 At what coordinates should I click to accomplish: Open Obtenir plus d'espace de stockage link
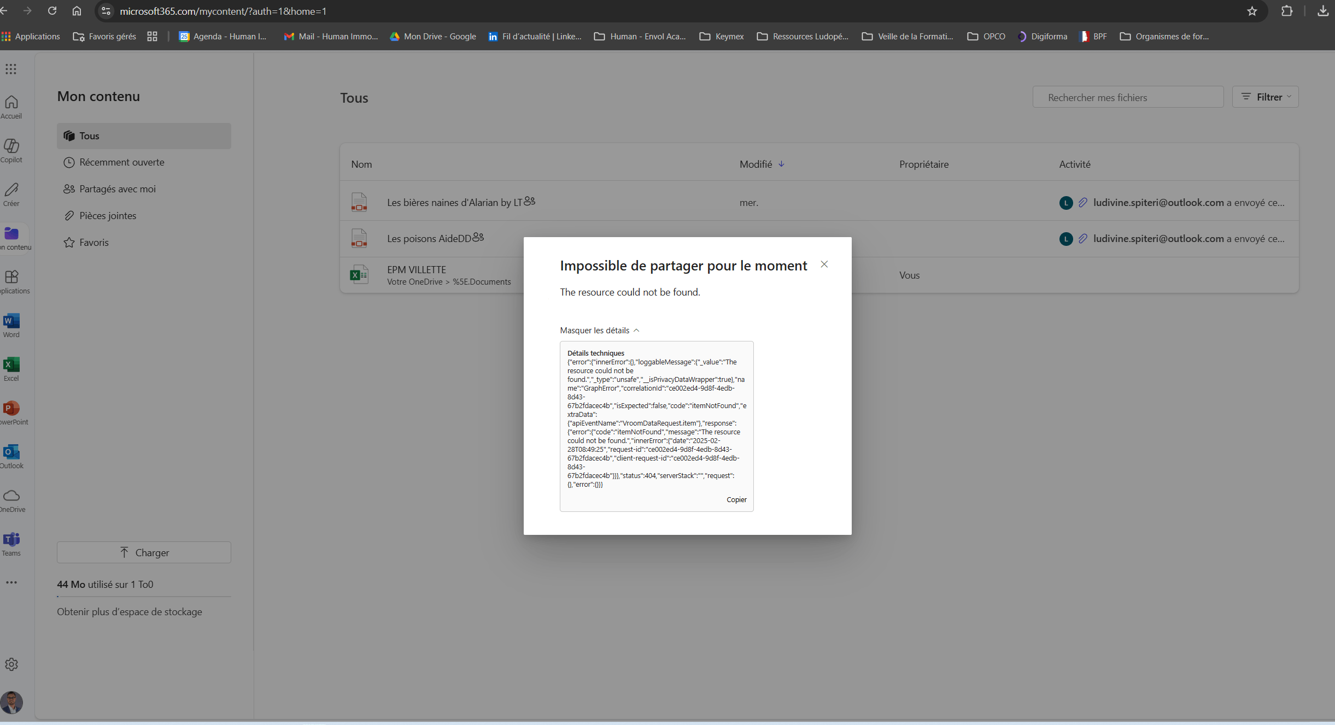pos(130,612)
